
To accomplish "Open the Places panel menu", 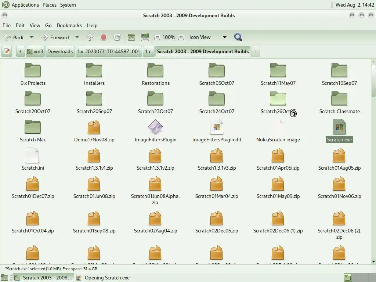I will (x=50, y=5).
